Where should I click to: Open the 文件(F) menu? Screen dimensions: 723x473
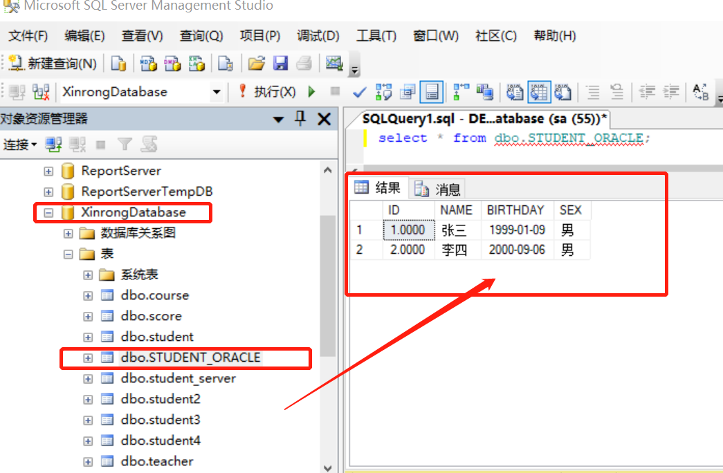click(28, 35)
